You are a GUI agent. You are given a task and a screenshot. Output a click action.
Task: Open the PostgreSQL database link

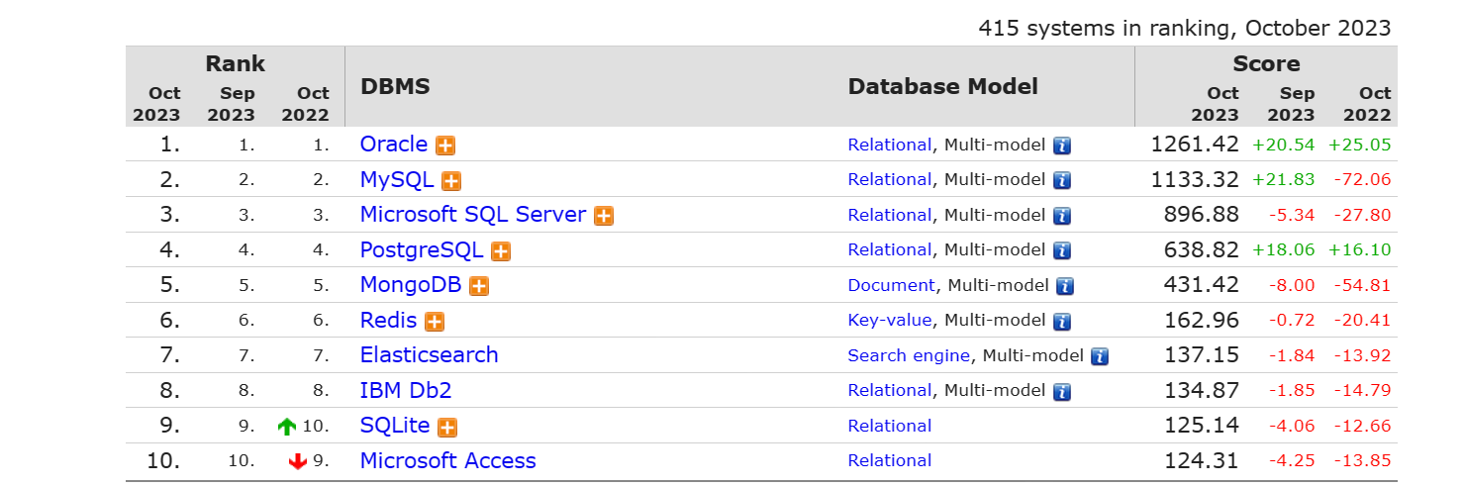click(422, 250)
